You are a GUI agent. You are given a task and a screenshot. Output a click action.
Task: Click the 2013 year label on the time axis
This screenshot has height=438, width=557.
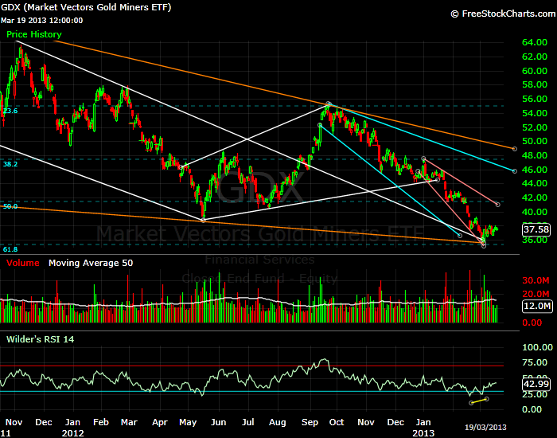(x=423, y=433)
